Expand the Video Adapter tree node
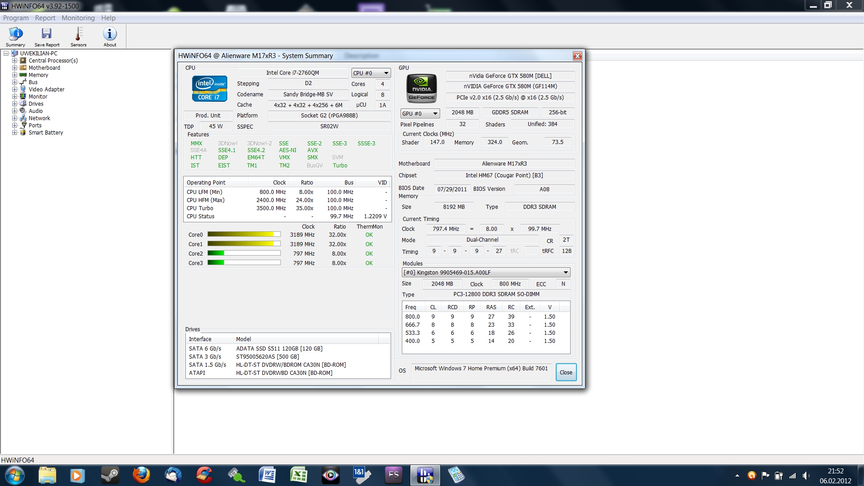This screenshot has height=486, width=864. [14, 90]
